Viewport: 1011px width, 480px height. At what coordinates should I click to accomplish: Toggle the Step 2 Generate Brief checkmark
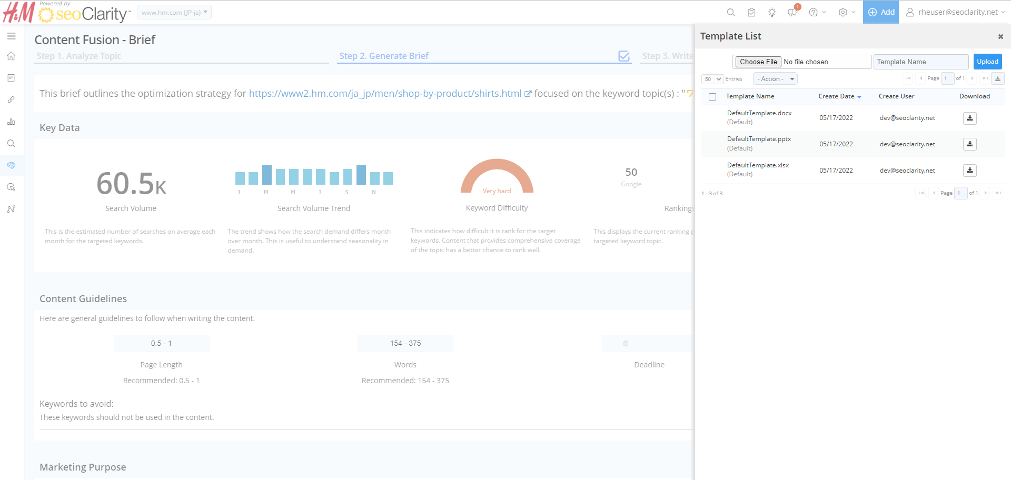pyautogui.click(x=624, y=56)
